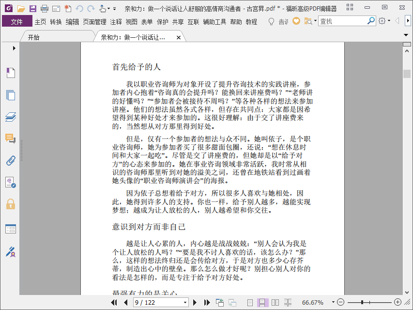Switch to continuous facing view
413x310 pixels.
point(288,302)
